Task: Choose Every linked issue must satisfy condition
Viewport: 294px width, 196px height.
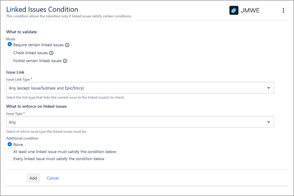Action: pyautogui.click(x=10, y=159)
